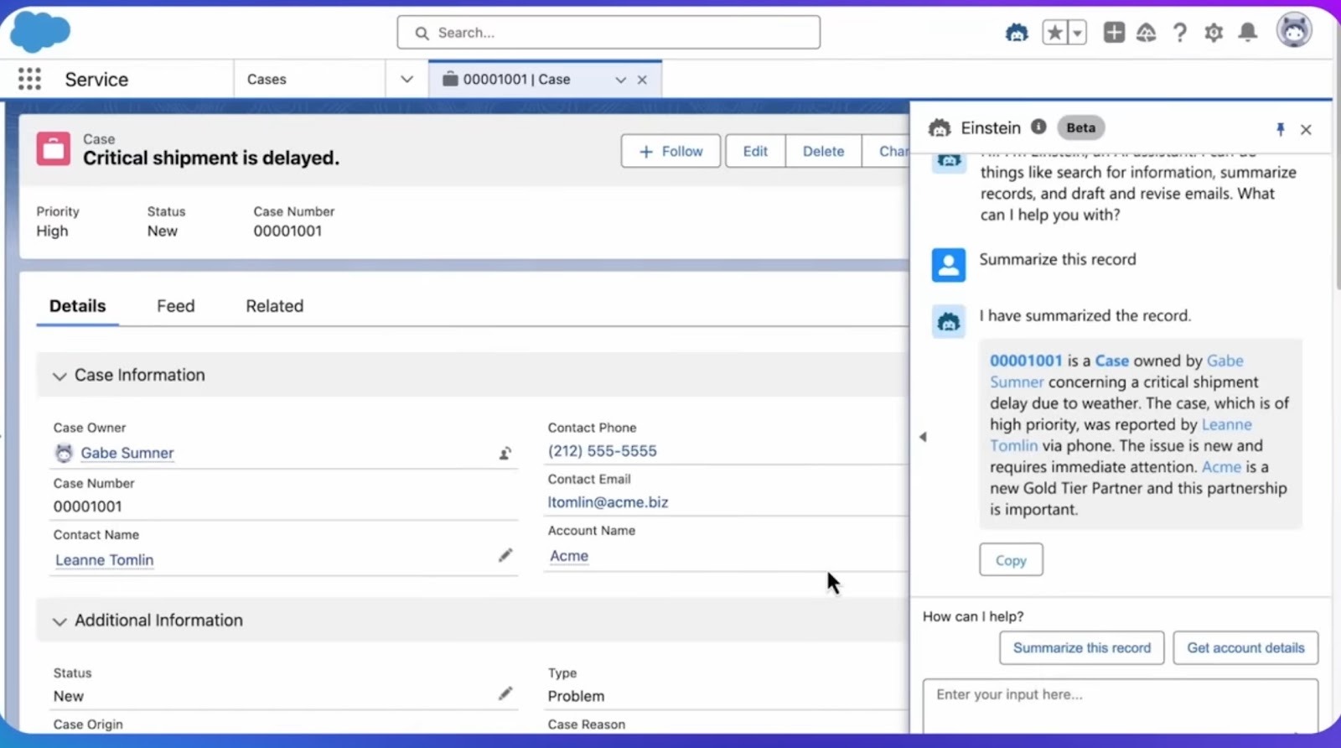This screenshot has height=748, width=1341.
Task: Open Global Actions plus icon
Action: [x=1114, y=33]
